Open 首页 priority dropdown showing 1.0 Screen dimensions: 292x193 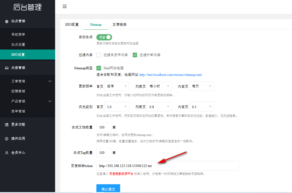pos(117,107)
